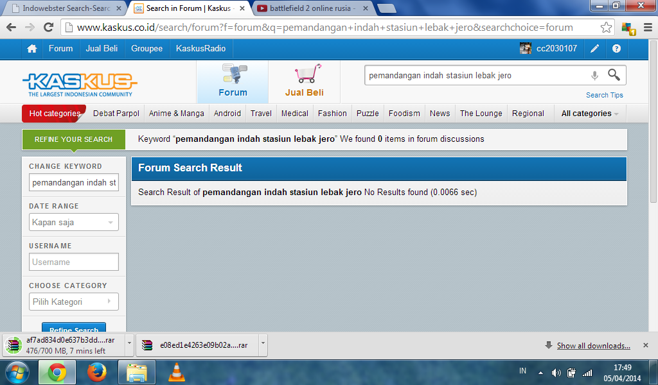Go back with the browser back arrow
This screenshot has width=658, height=385.
[x=12, y=28]
